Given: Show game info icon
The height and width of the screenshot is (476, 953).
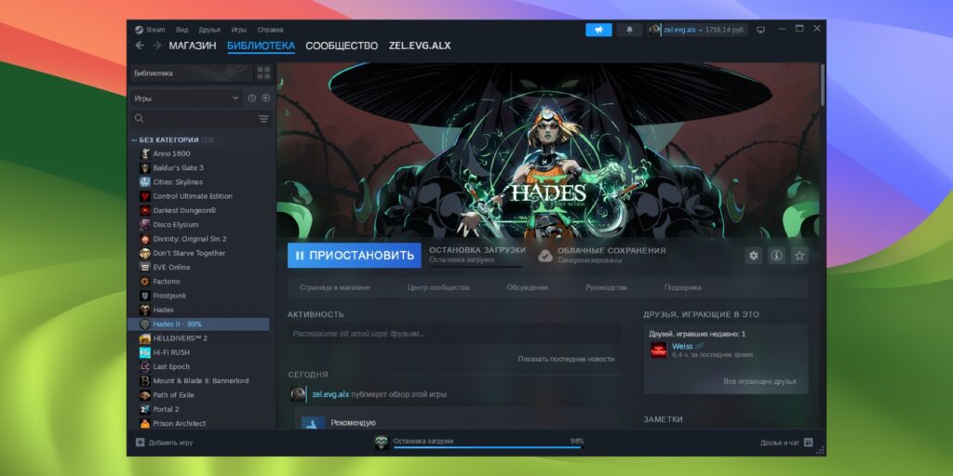Looking at the screenshot, I should coord(777,256).
